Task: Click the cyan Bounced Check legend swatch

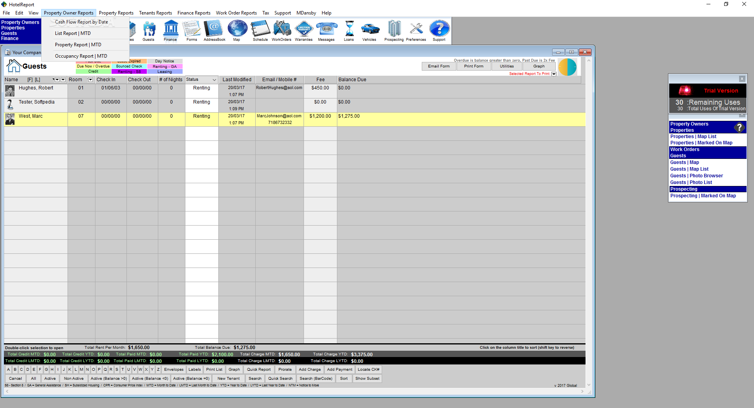Action: 129,66
